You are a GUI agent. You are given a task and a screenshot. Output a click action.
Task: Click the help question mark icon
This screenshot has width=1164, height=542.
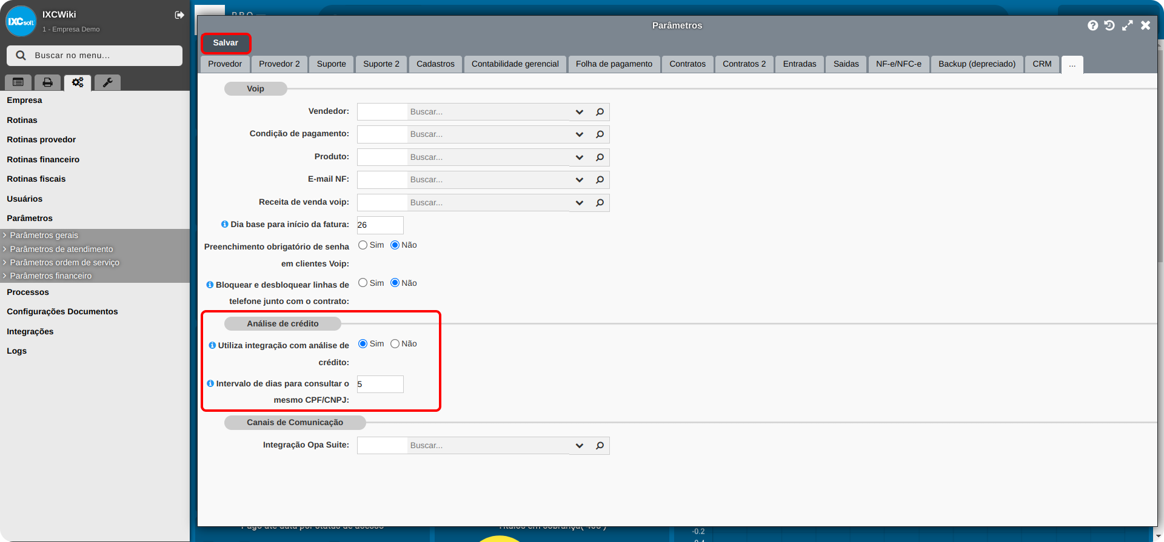point(1092,25)
